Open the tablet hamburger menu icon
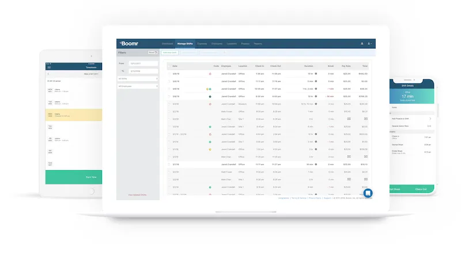Viewport: 461px width, 256px height. 48,67
